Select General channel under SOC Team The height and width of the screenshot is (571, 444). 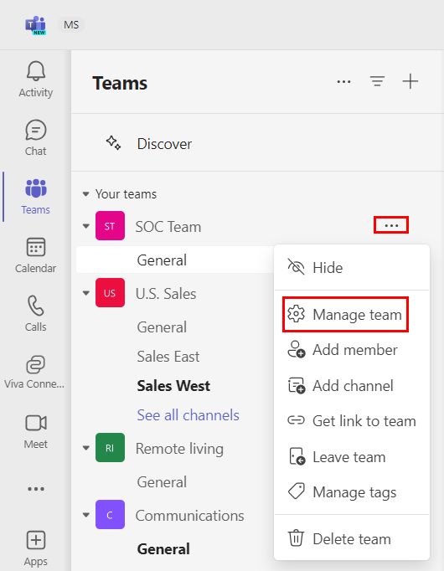[x=175, y=260]
